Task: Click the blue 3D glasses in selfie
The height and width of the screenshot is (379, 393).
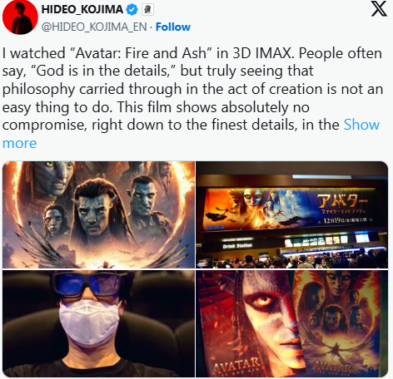Action: pos(91,286)
